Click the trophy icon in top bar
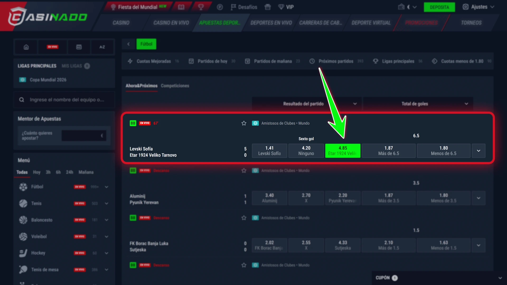This screenshot has height=285, width=507. [201, 7]
